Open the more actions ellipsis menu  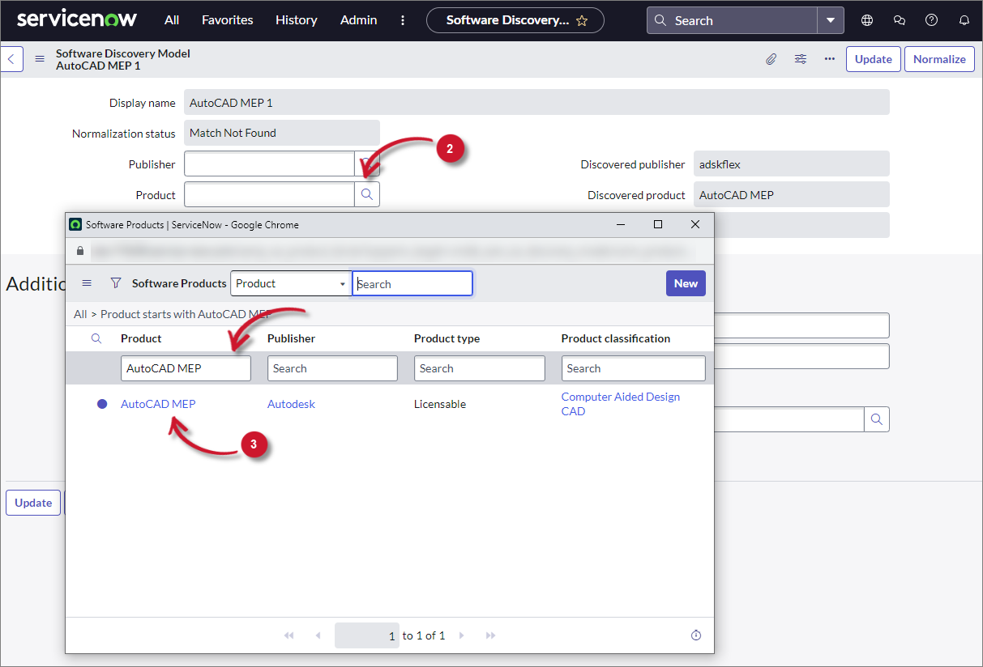click(830, 59)
